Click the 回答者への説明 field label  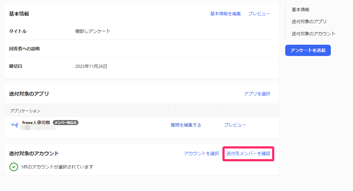(24, 49)
